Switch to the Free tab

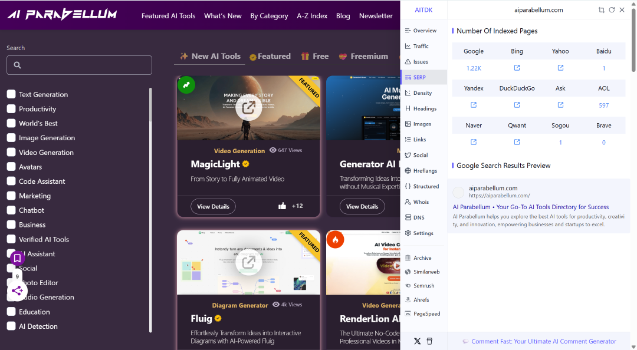[x=315, y=56]
